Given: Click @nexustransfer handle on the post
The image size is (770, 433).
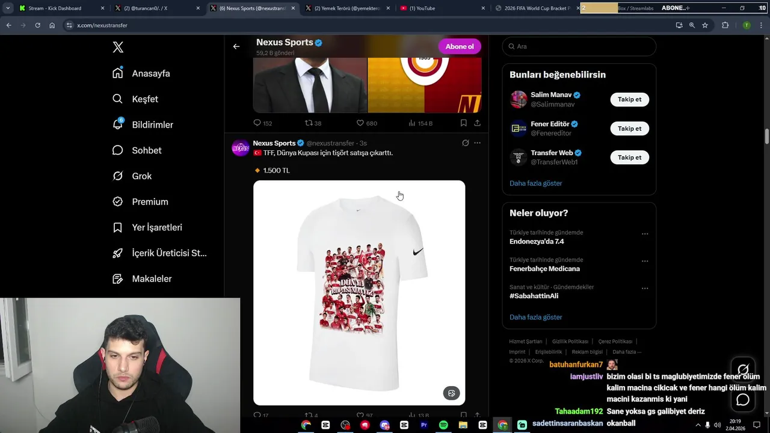Looking at the screenshot, I should pyautogui.click(x=330, y=143).
